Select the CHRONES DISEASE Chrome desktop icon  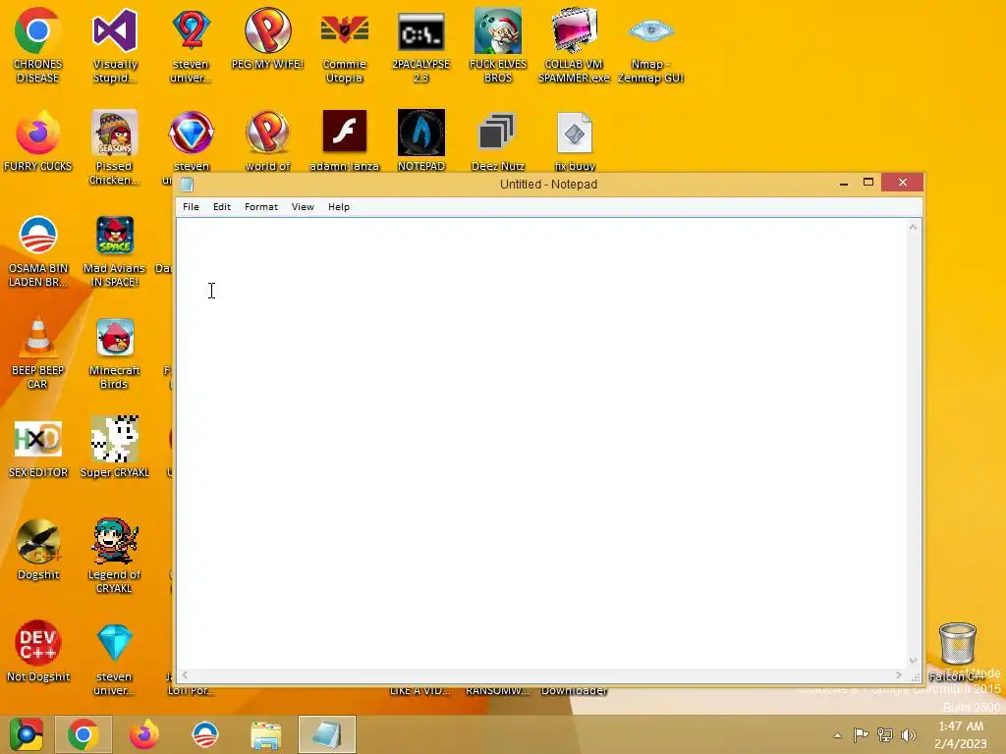37,45
